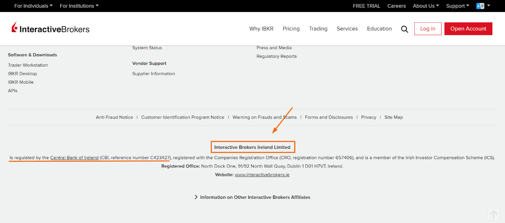
Task: Click the Log In button
Action: point(428,29)
